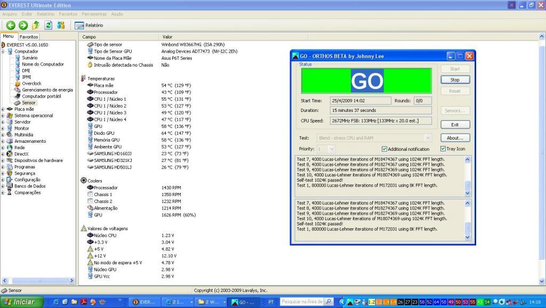This screenshot has width=546, height=308.
Task: Click the Dispositivos de hardware icon
Action: pyautogui.click(x=10, y=160)
